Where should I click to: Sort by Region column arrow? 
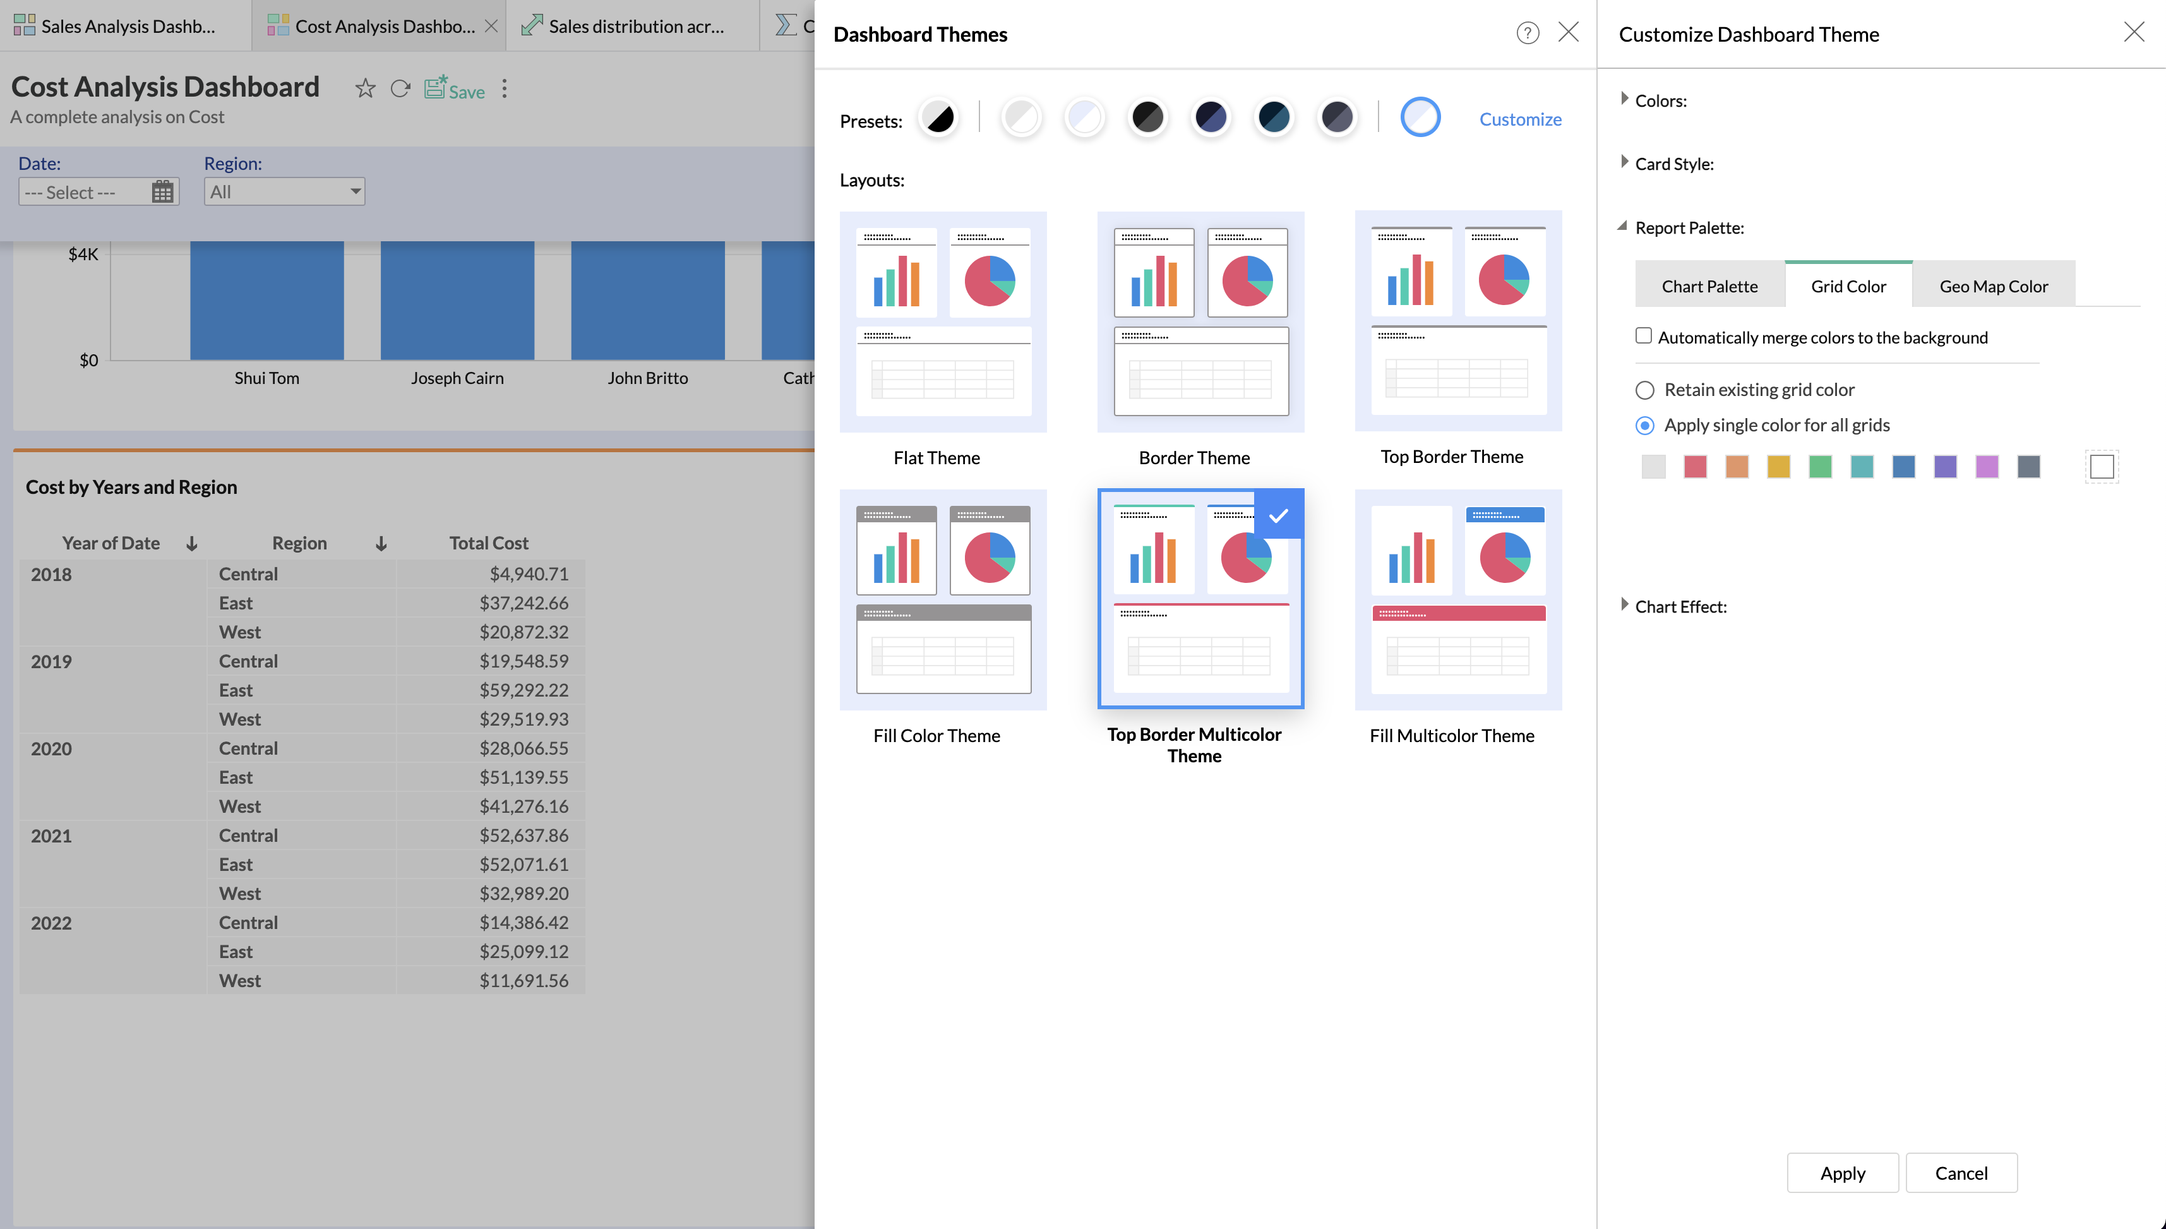coord(381,544)
